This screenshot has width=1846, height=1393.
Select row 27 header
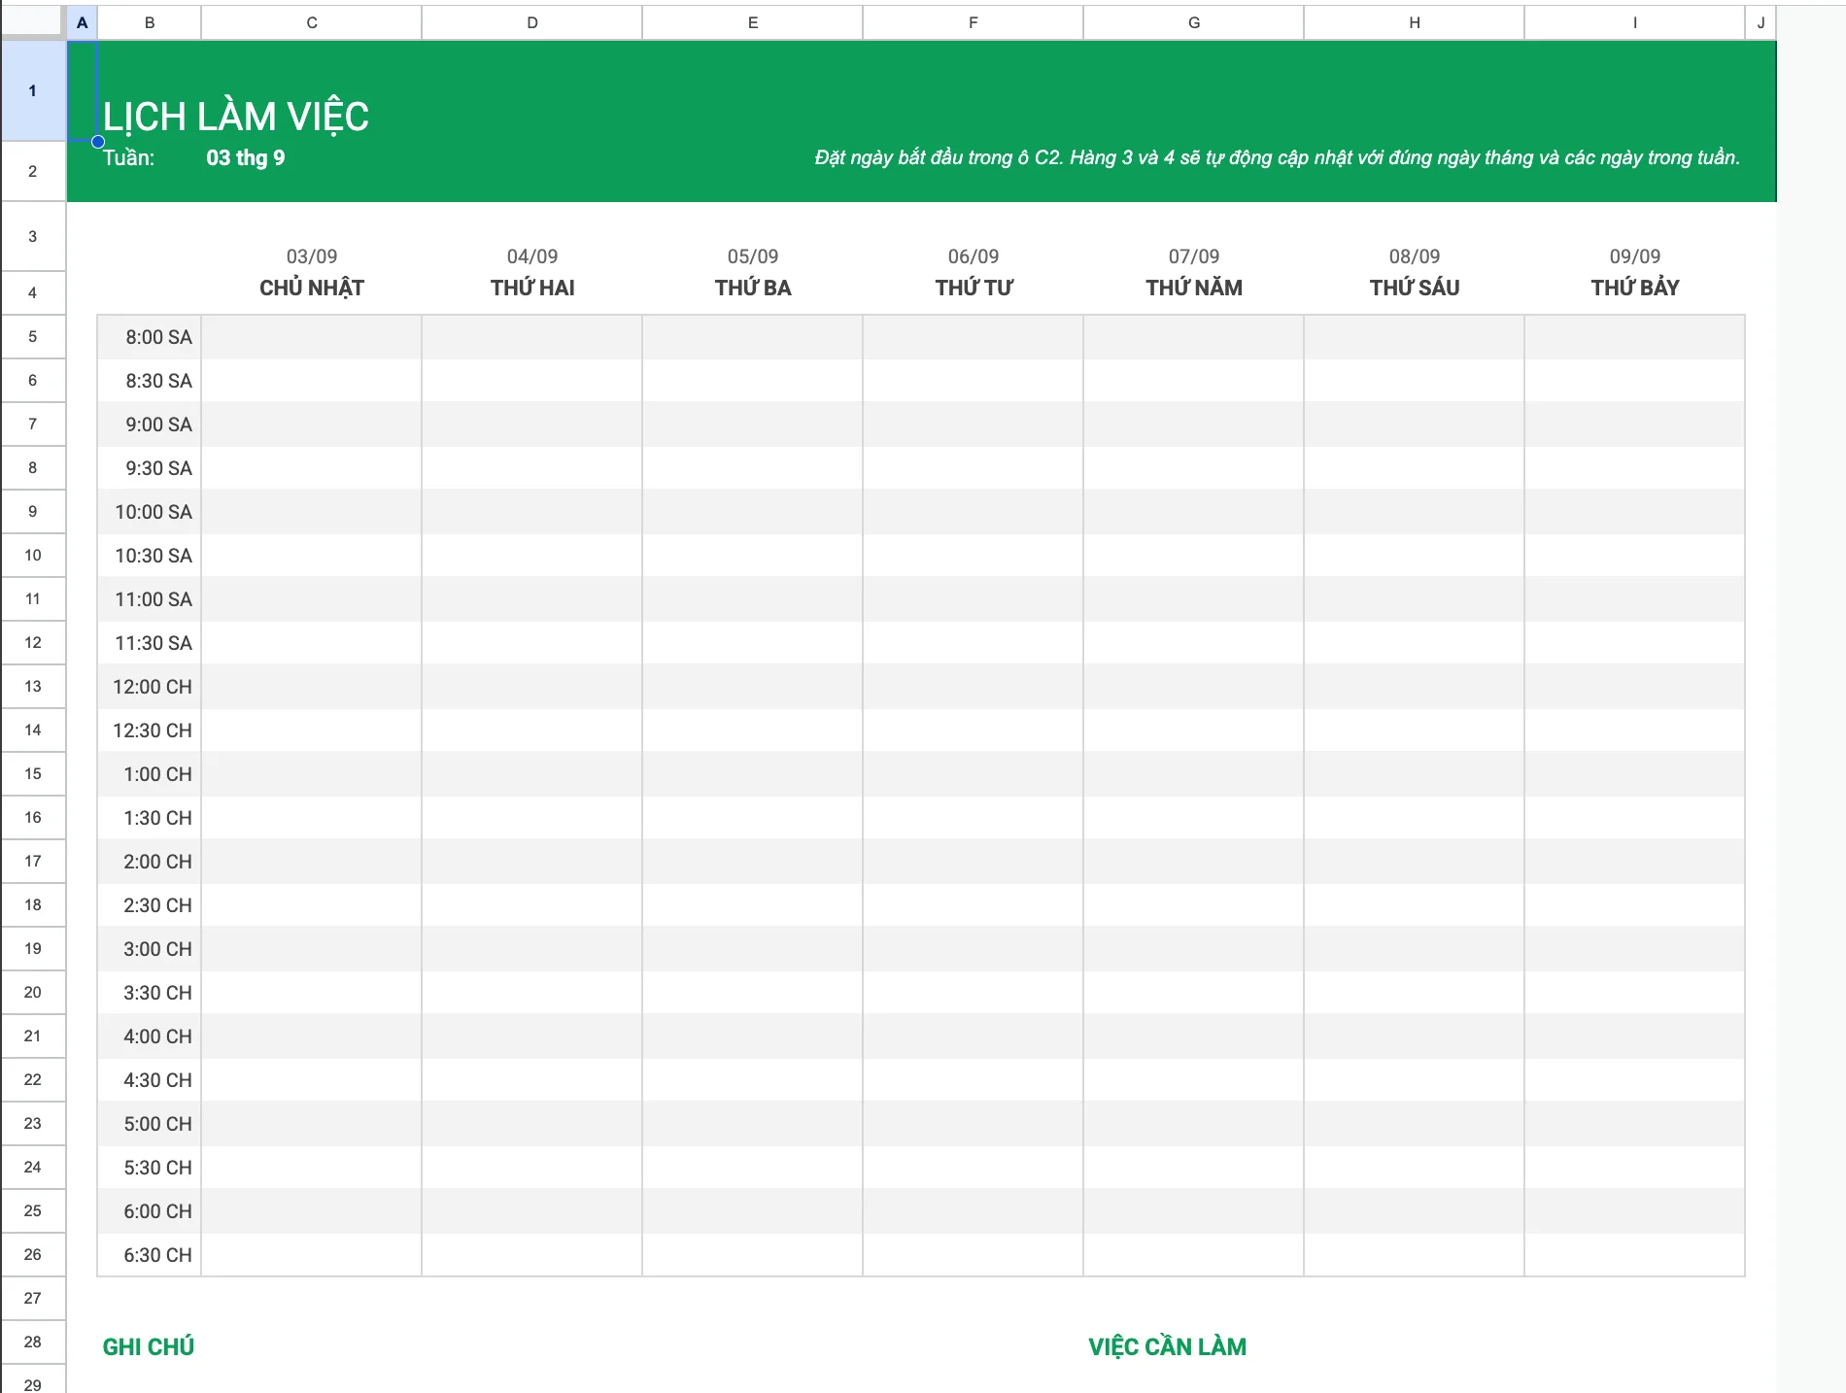[x=33, y=1298]
